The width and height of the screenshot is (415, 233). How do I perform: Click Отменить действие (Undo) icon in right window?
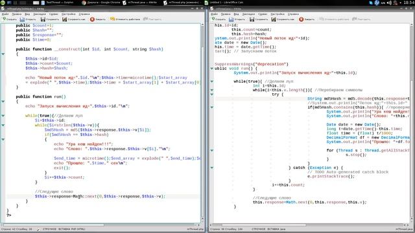pos(322,19)
